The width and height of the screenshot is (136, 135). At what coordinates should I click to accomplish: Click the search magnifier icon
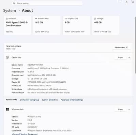pyautogui.click(x=14, y=3)
